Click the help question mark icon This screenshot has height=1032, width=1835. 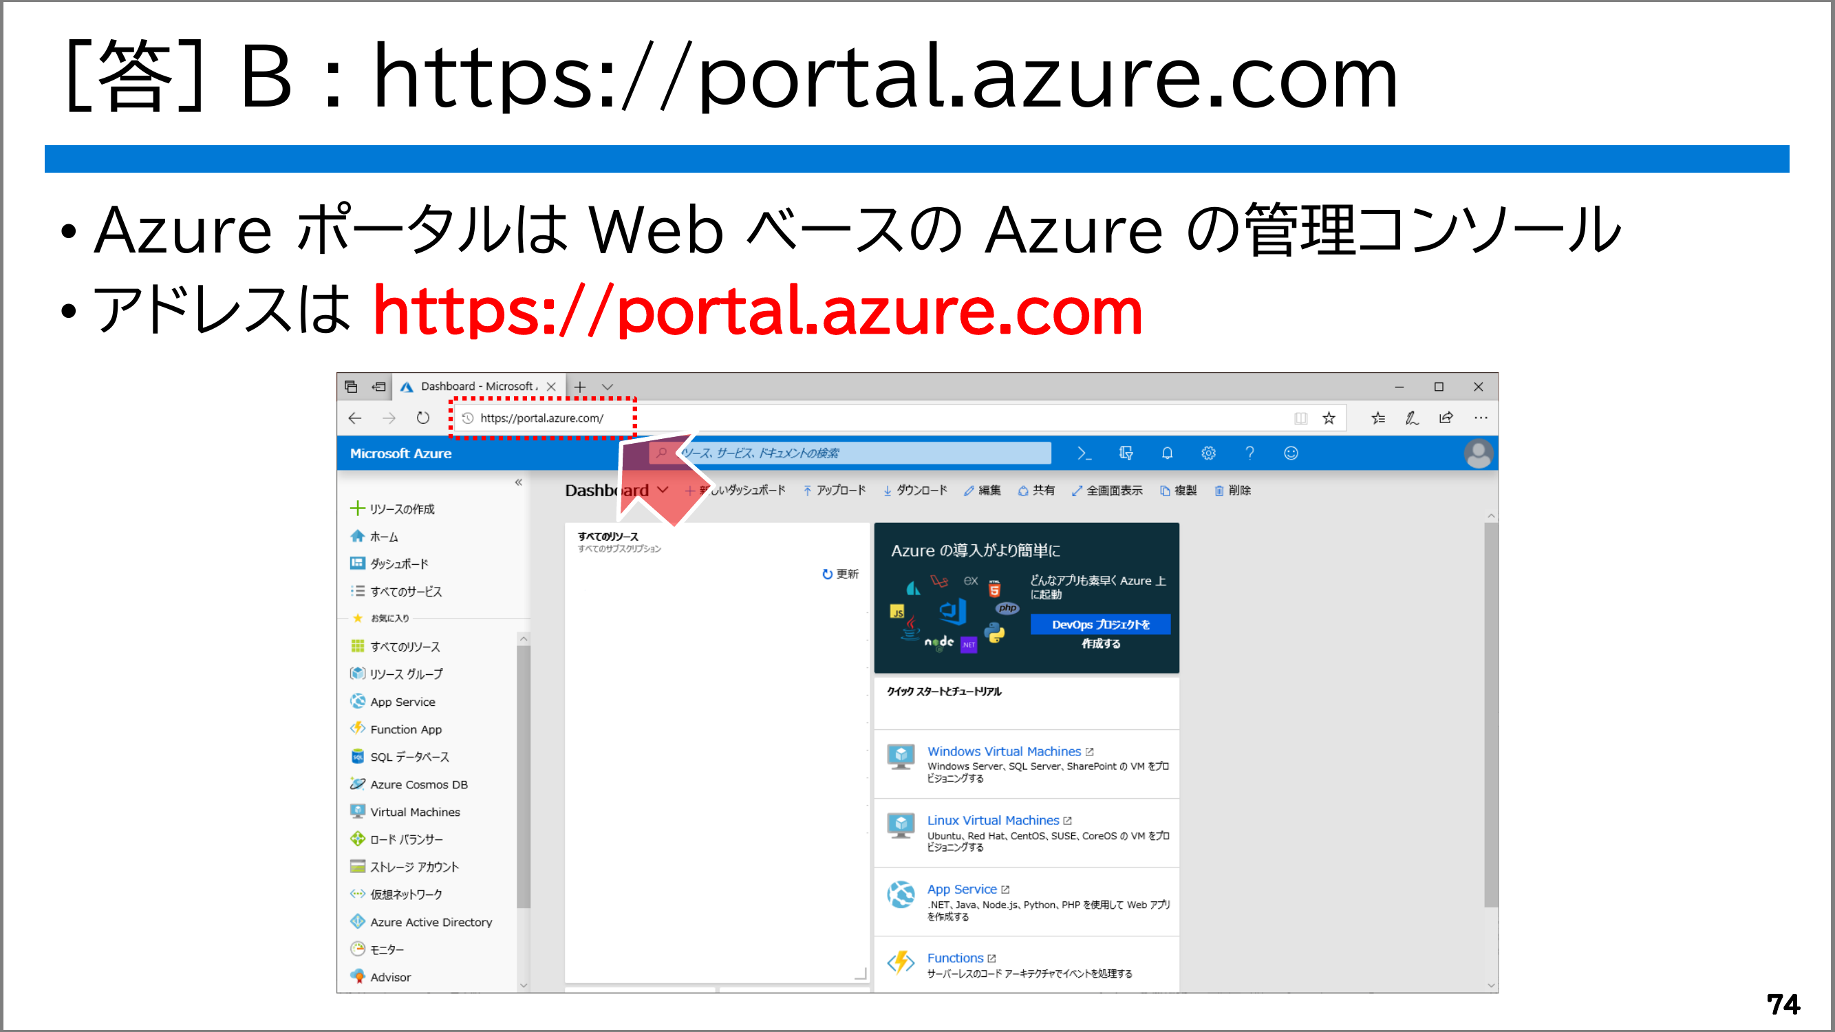tap(1249, 453)
